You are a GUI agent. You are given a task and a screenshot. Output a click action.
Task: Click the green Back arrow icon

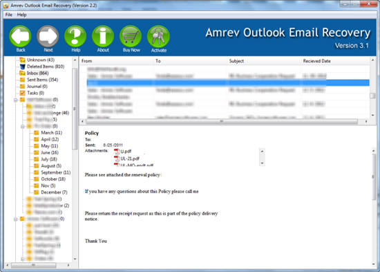coord(20,37)
